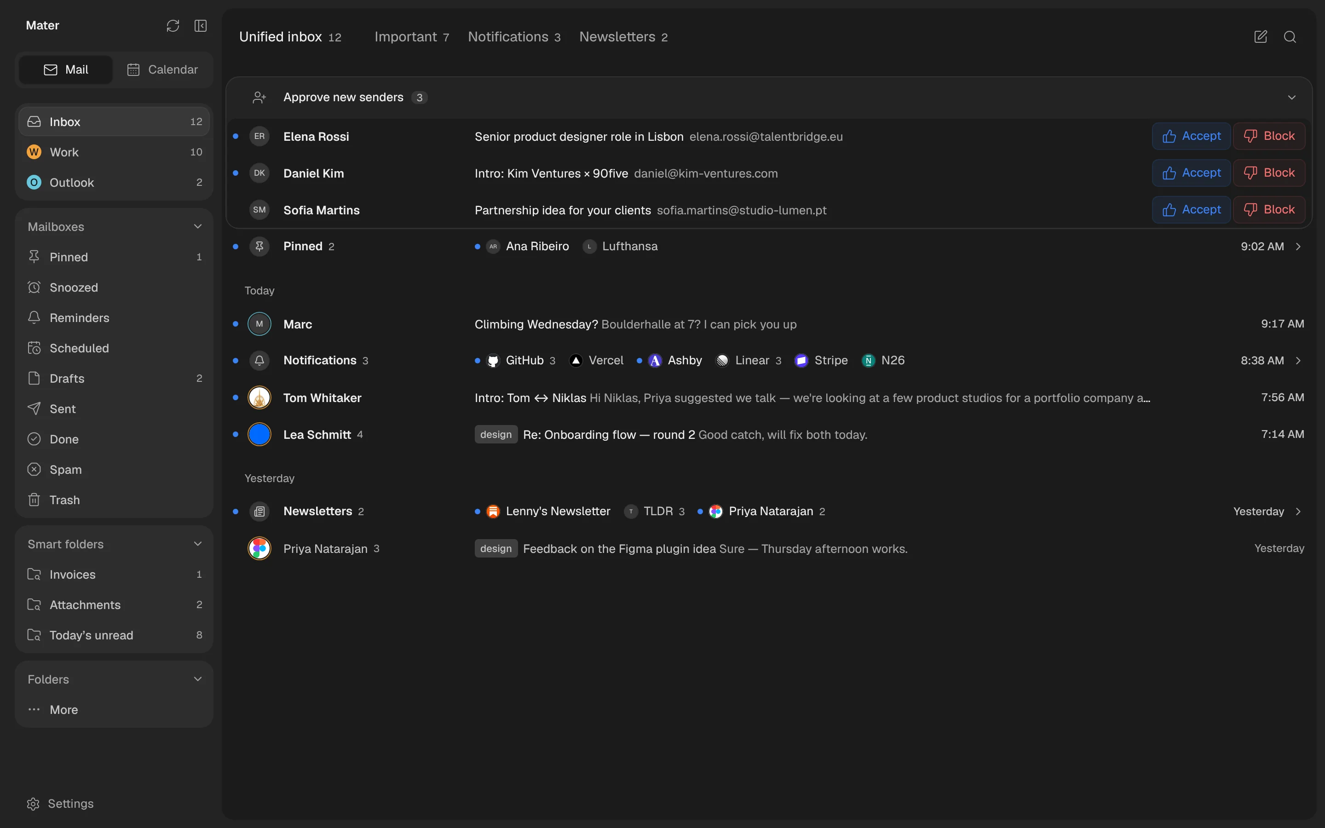The width and height of the screenshot is (1325, 828).
Task: Click the GitHub sender icon in Notifications
Action: coord(493,360)
